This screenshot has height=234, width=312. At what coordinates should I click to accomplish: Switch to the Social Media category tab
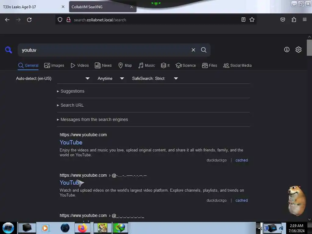(x=237, y=66)
